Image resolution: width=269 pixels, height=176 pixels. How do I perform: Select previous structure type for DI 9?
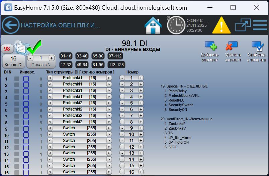click(x=50, y=128)
